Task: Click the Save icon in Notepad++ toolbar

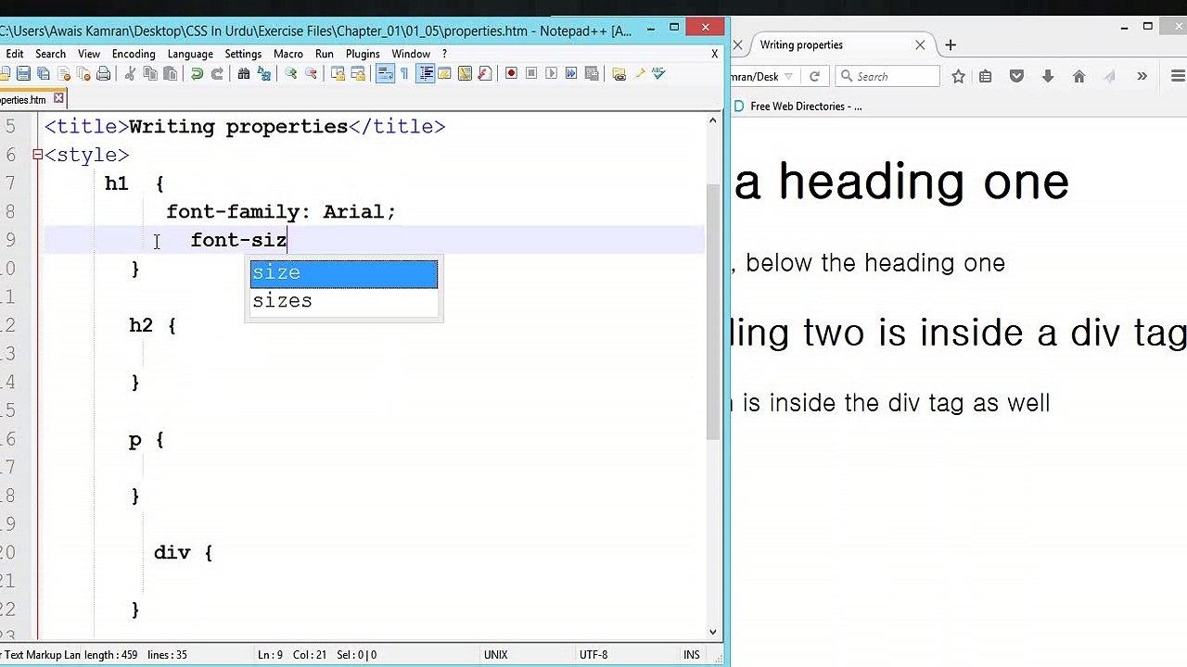Action: (x=22, y=73)
